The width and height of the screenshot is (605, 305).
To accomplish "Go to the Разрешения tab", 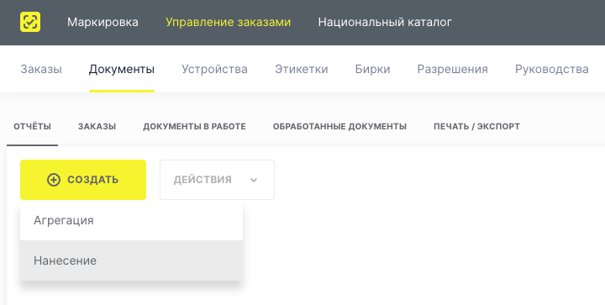I will coord(453,69).
